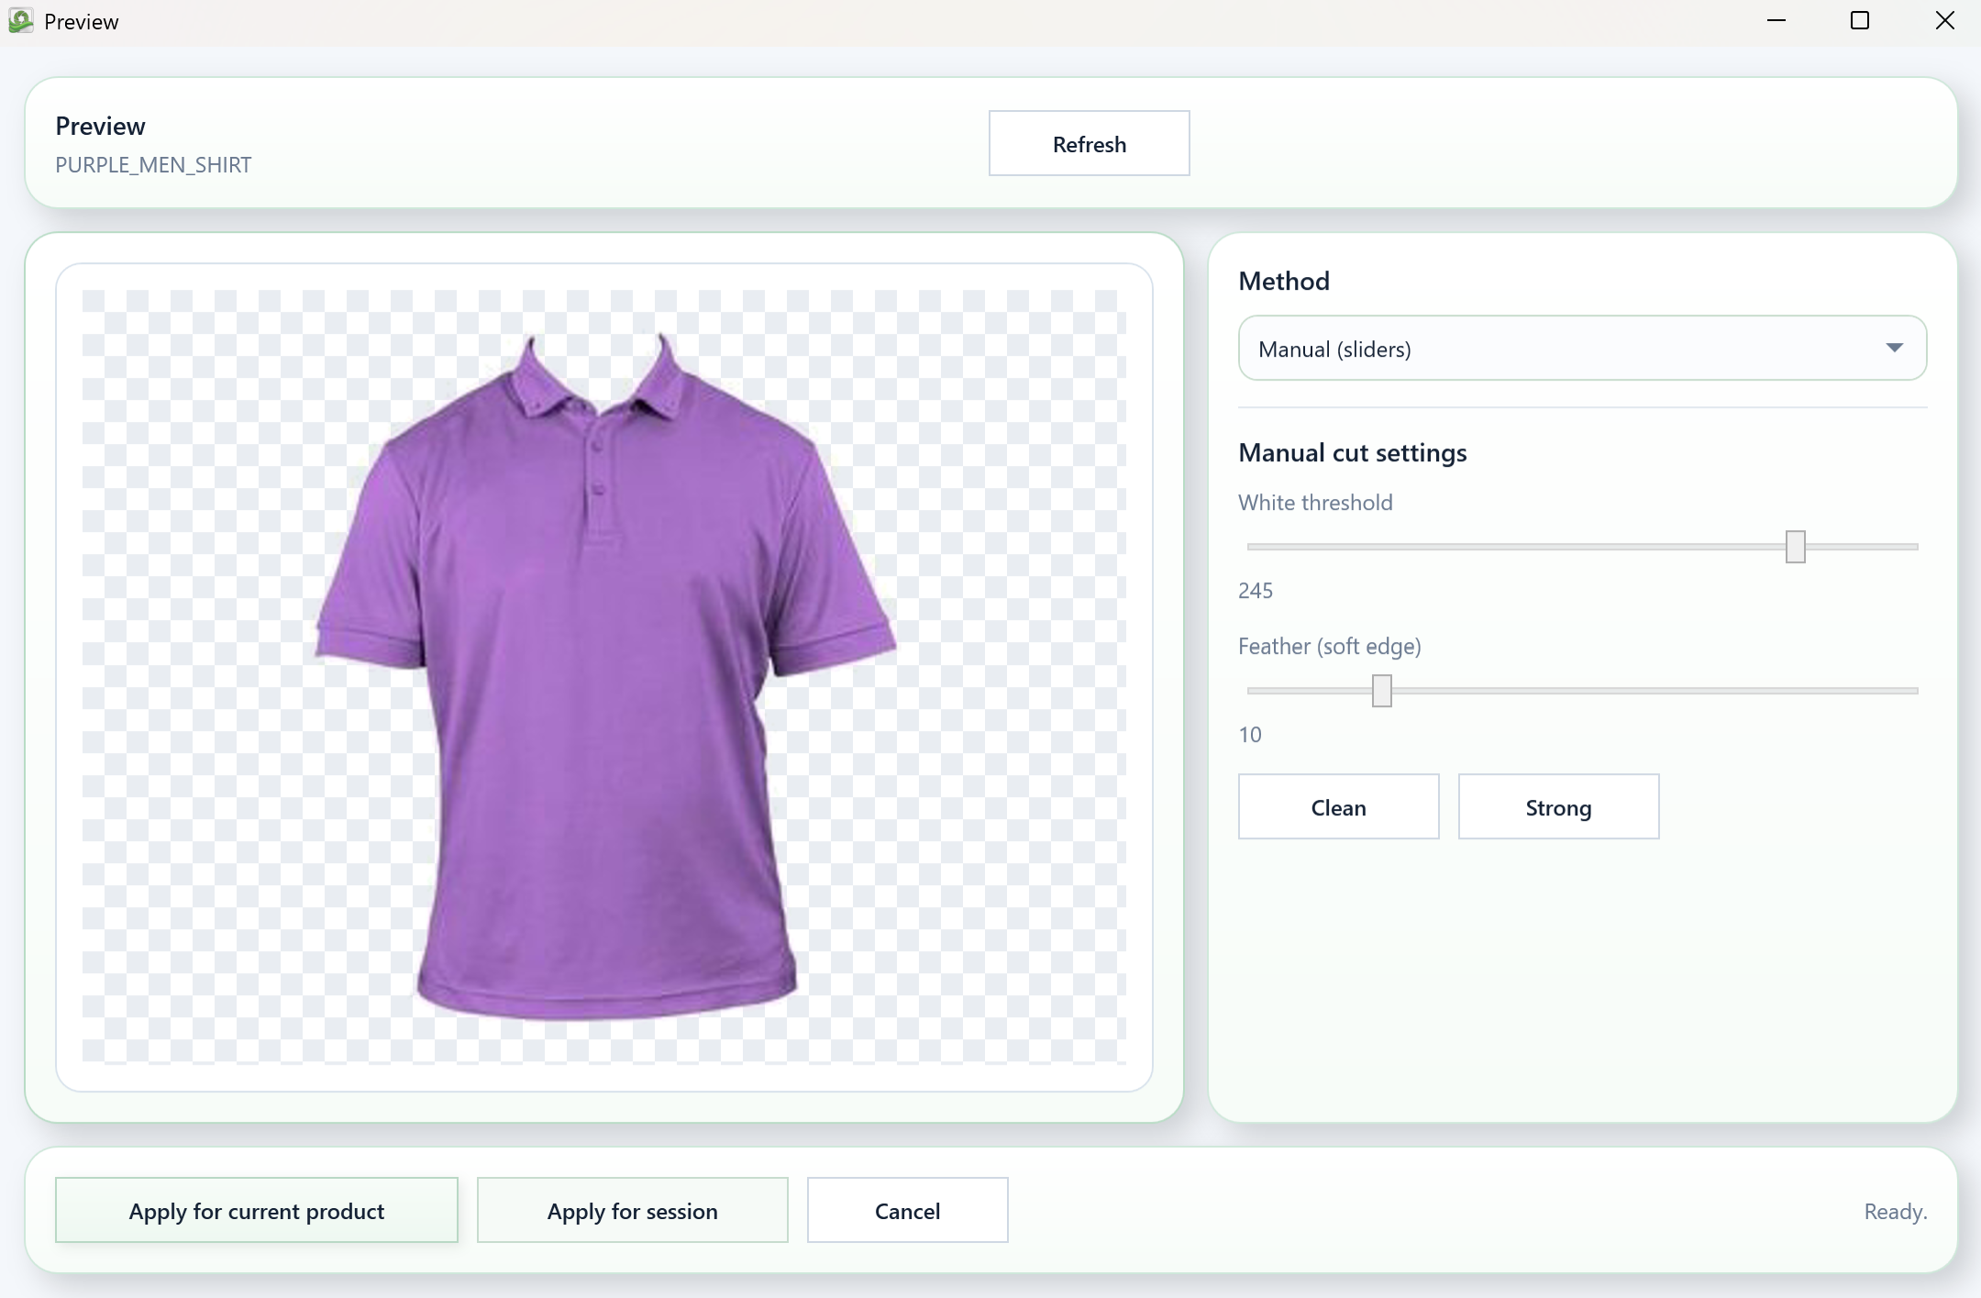Click the PURPLE_MEN_SHIRT product name
This screenshot has height=1298, width=1981.
153,165
